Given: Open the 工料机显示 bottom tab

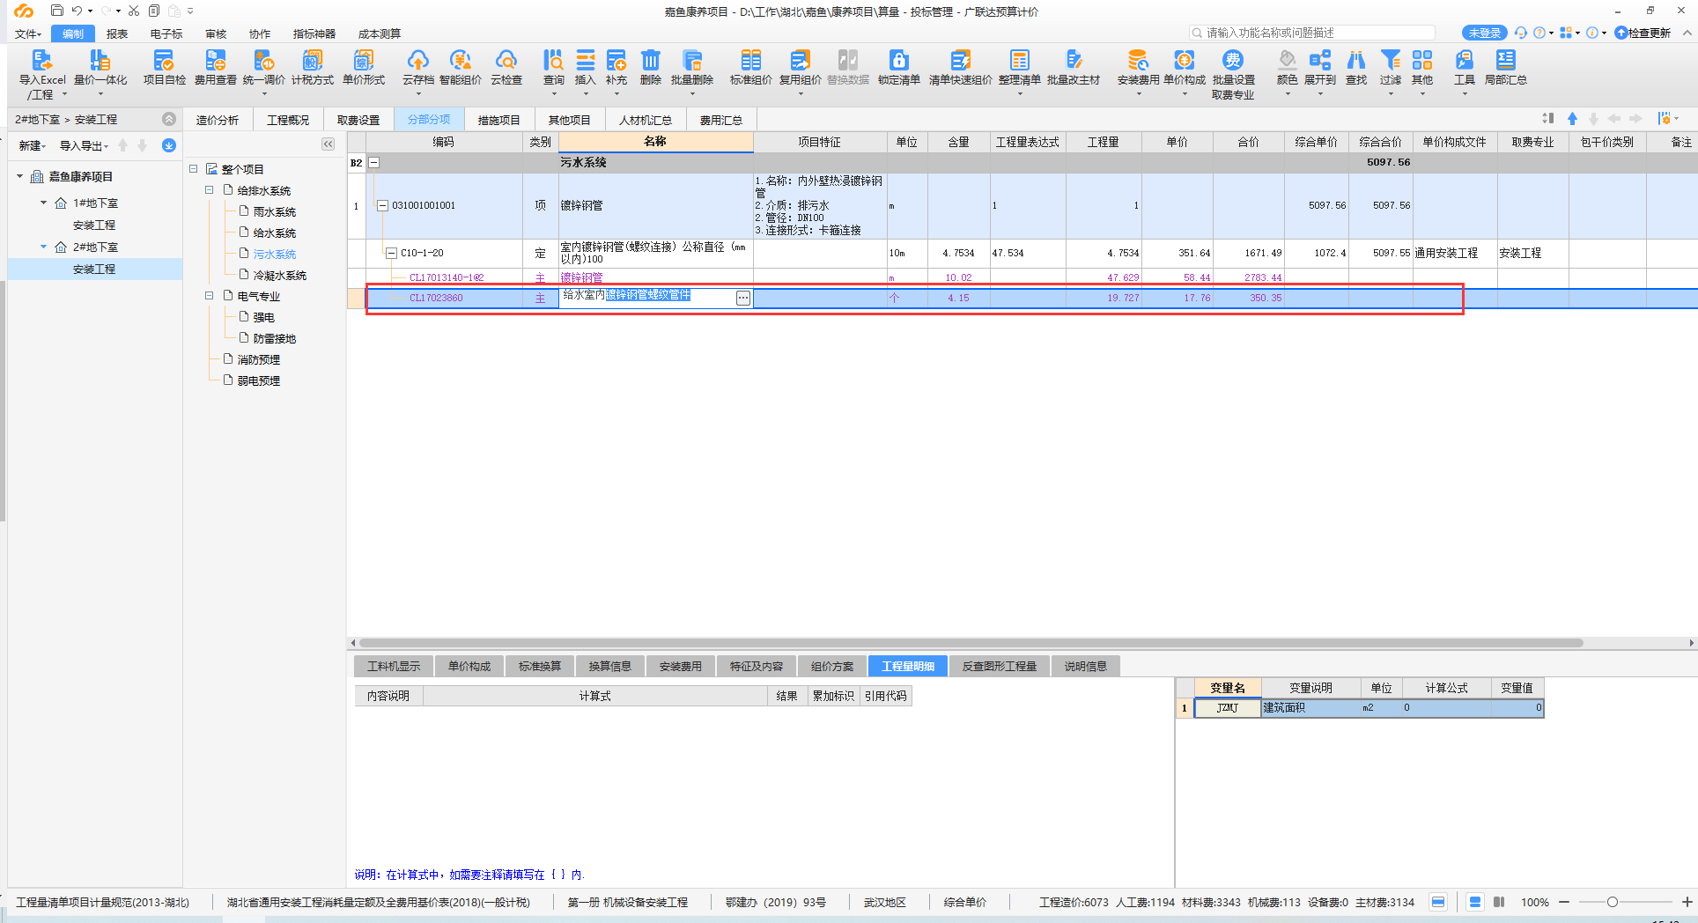Looking at the screenshot, I should [393, 666].
